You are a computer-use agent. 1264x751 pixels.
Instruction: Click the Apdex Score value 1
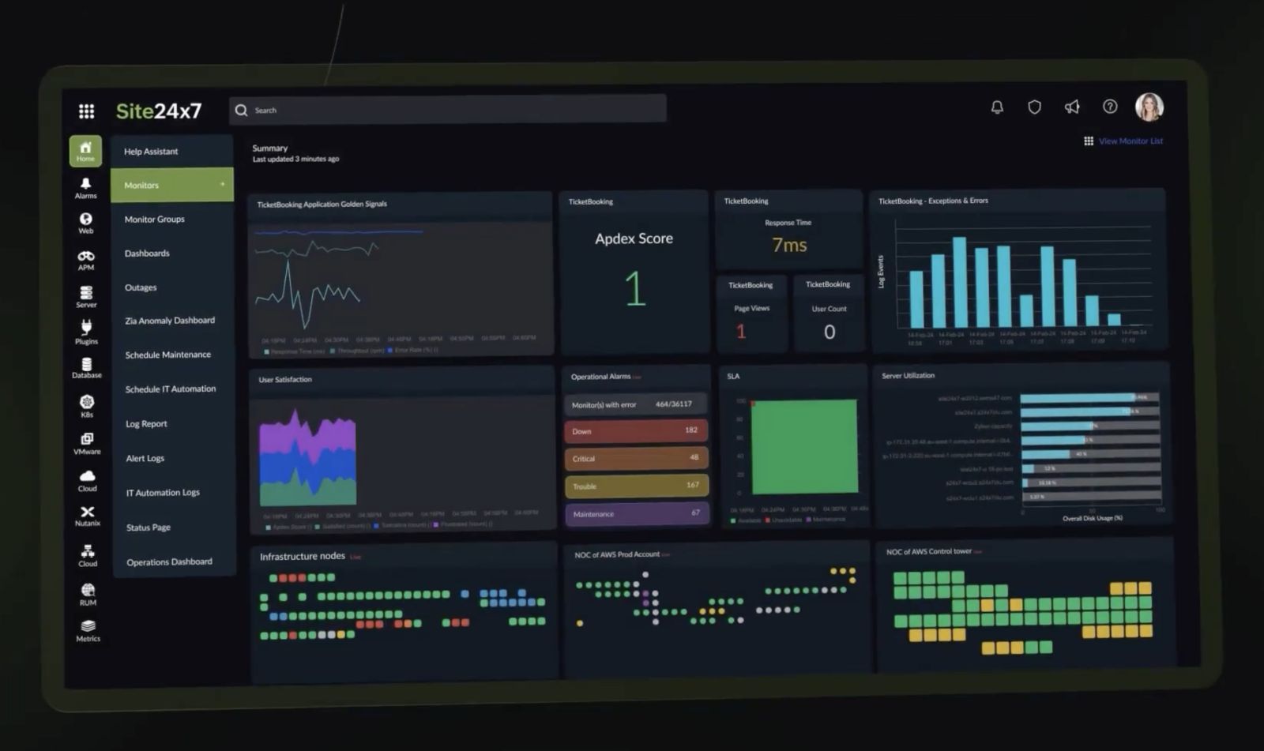coord(635,288)
